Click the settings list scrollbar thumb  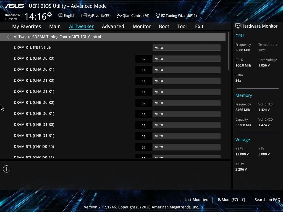[229, 51]
